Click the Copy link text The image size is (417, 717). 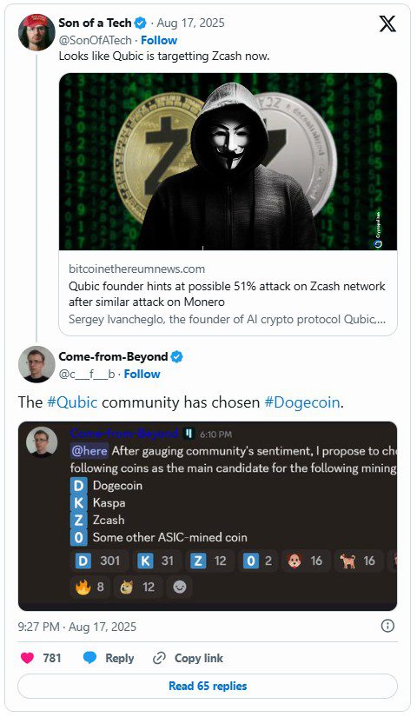tap(198, 659)
